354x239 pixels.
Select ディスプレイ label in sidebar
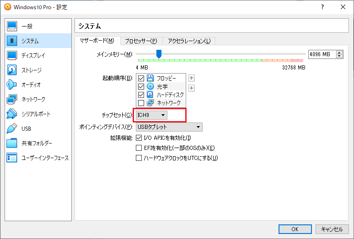click(x=33, y=55)
